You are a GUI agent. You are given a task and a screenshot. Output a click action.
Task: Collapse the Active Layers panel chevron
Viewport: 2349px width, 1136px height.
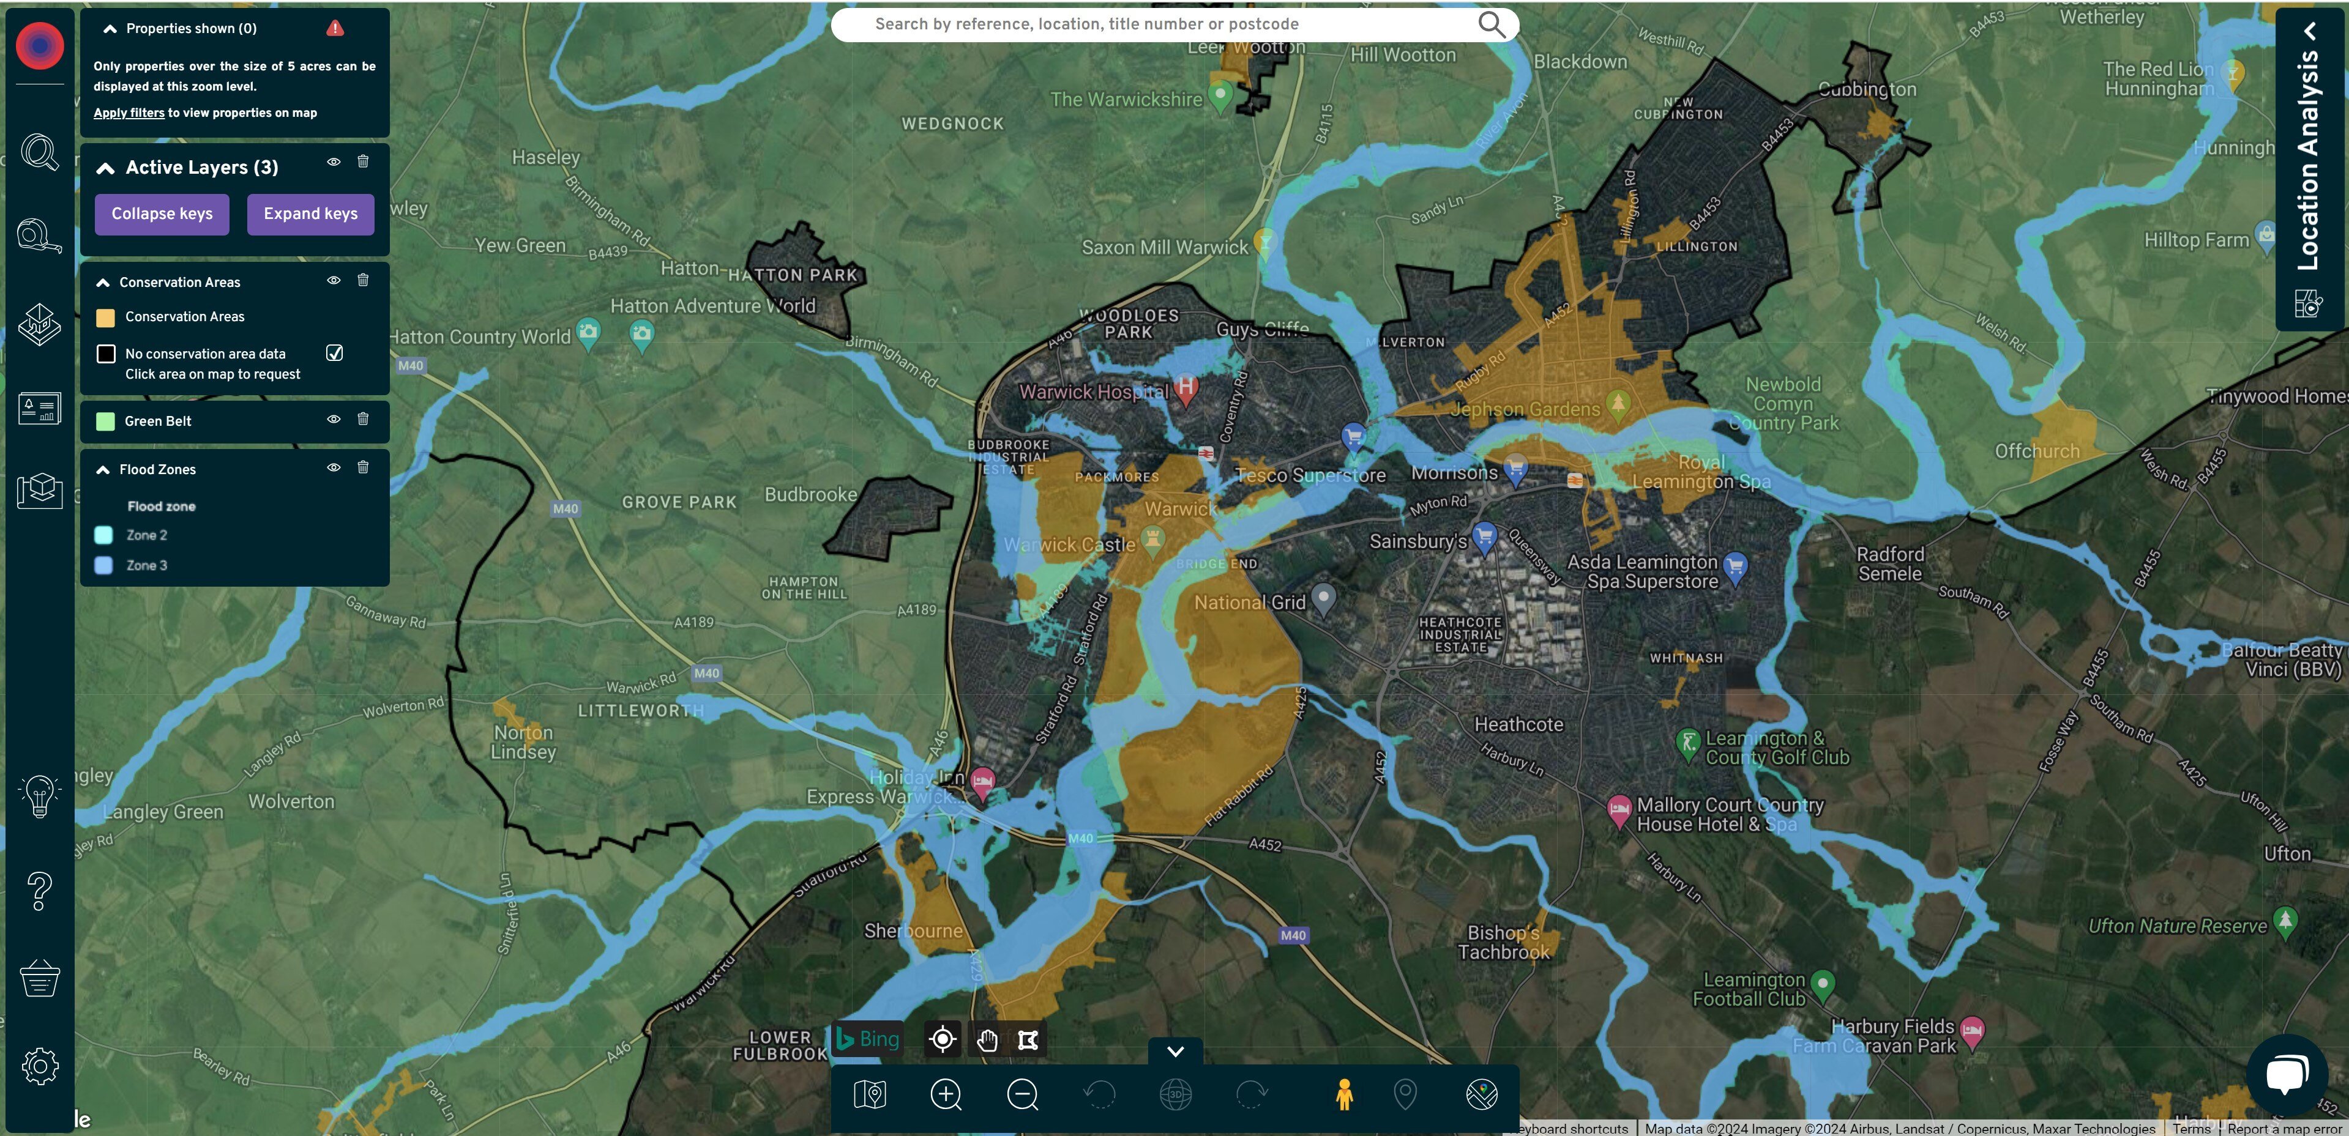tap(106, 168)
